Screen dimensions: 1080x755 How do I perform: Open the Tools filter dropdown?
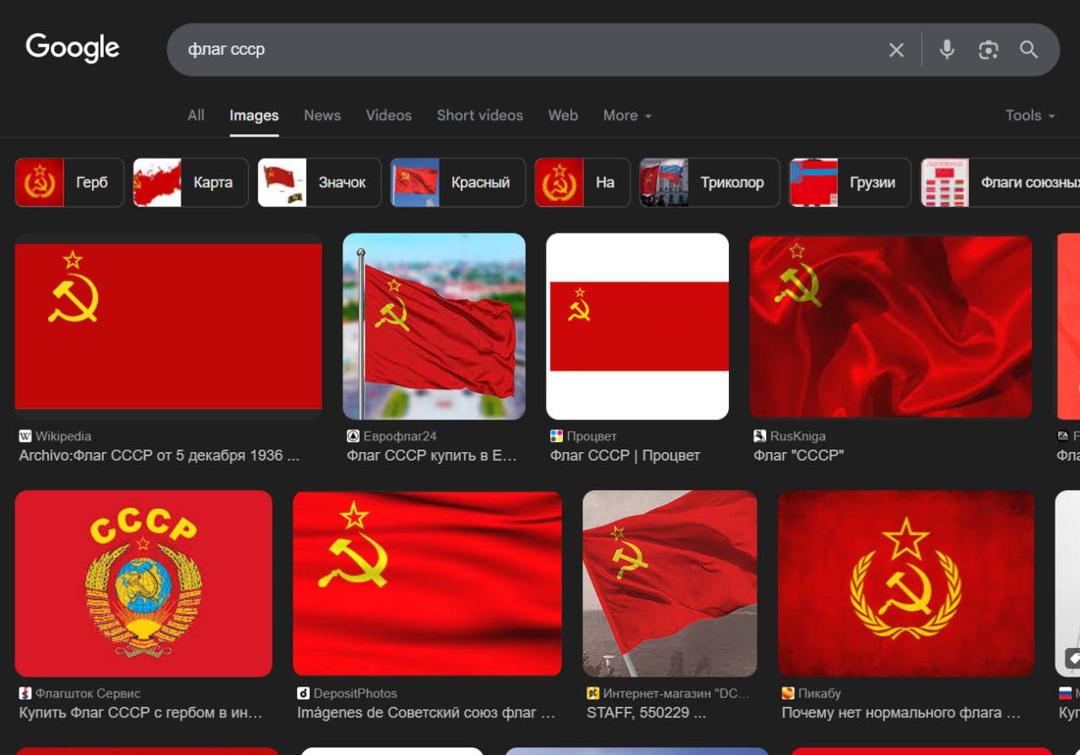[x=1029, y=116]
